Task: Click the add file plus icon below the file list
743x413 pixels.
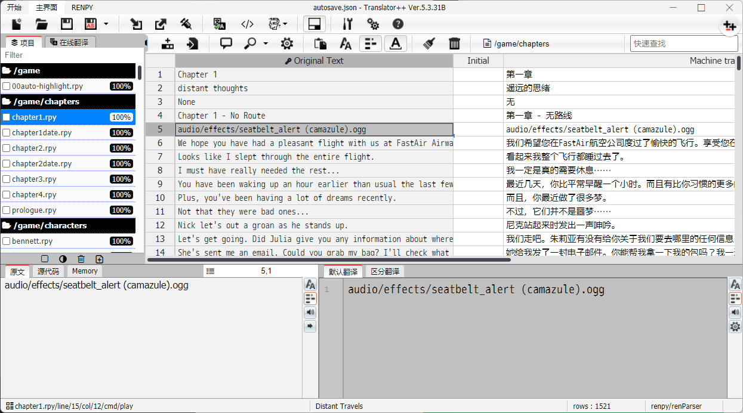Action: 99,259
